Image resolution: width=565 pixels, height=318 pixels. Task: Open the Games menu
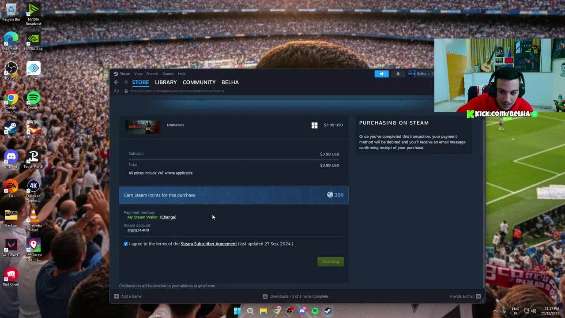[x=168, y=74]
